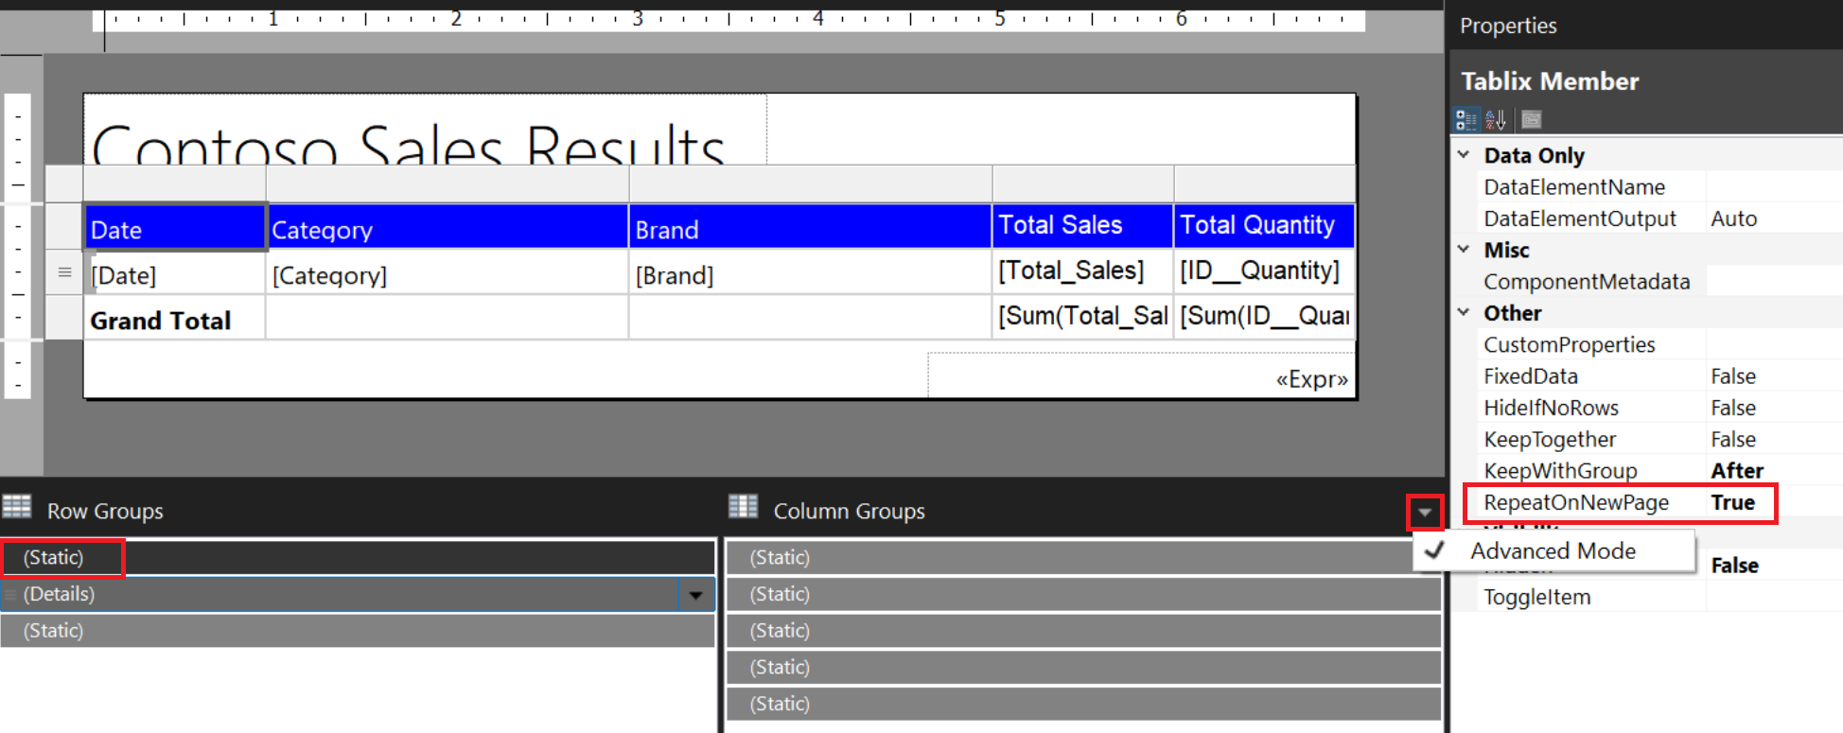The height and width of the screenshot is (733, 1843).
Task: Click the False value of FixedData
Action: pos(1733,376)
